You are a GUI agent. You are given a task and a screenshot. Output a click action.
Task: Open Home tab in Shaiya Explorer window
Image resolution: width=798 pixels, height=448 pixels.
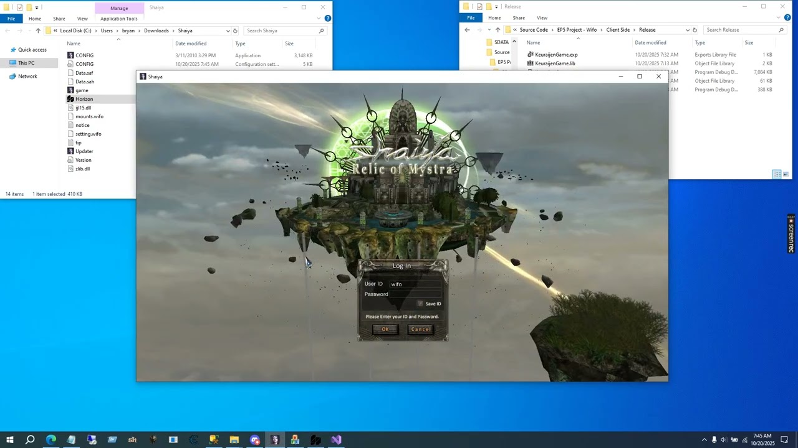point(35,19)
